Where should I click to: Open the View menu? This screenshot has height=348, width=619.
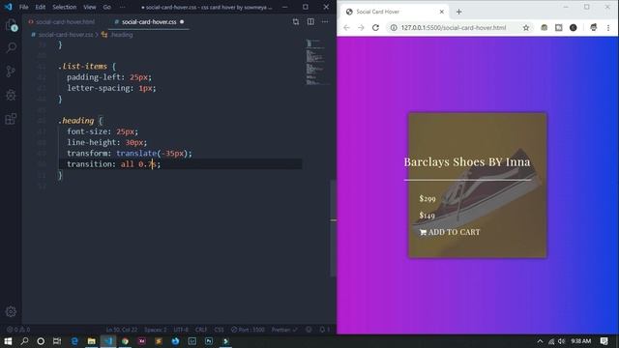(x=90, y=7)
